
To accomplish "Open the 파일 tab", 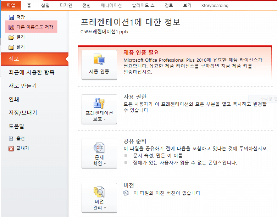I will [11, 5].
